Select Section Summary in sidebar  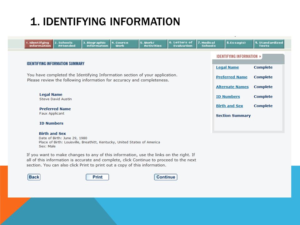point(233,116)
